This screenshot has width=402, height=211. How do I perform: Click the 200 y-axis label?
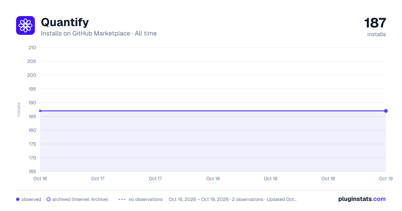[32, 75]
